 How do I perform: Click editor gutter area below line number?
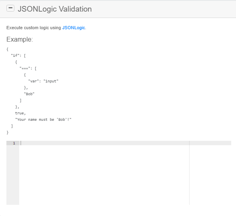(13, 175)
